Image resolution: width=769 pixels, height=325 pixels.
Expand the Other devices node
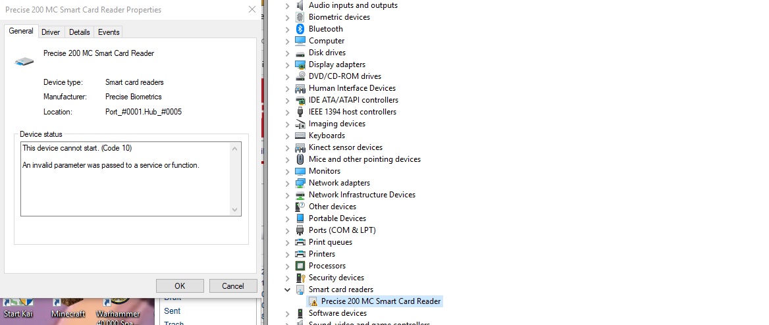(x=288, y=207)
